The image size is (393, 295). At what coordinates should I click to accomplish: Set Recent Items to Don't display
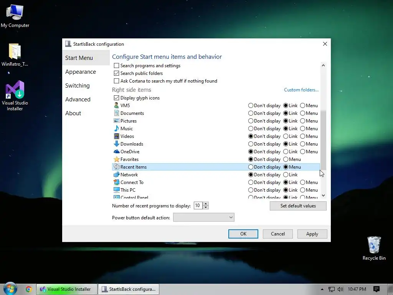[251, 167]
